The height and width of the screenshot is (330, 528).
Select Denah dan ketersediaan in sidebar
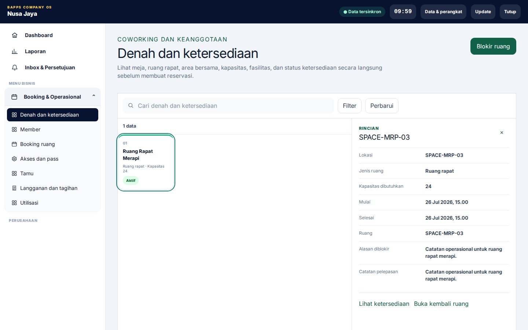point(53,115)
